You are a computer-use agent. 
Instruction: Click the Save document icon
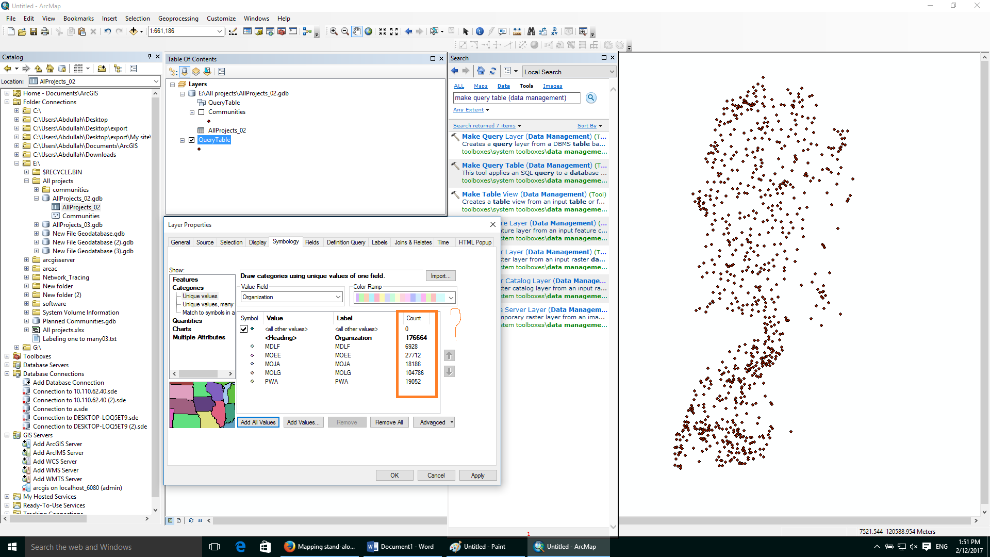point(34,31)
